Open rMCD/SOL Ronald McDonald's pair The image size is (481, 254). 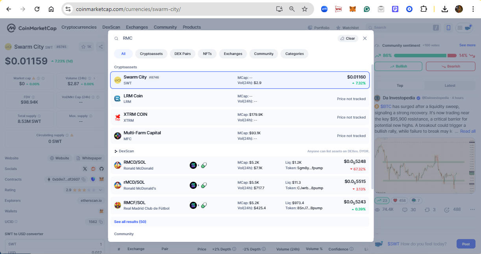click(x=240, y=185)
